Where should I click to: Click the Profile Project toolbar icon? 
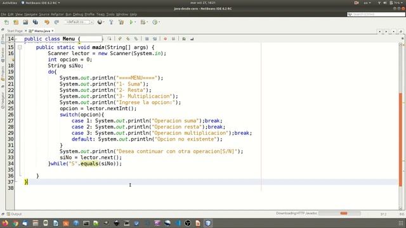155,23
